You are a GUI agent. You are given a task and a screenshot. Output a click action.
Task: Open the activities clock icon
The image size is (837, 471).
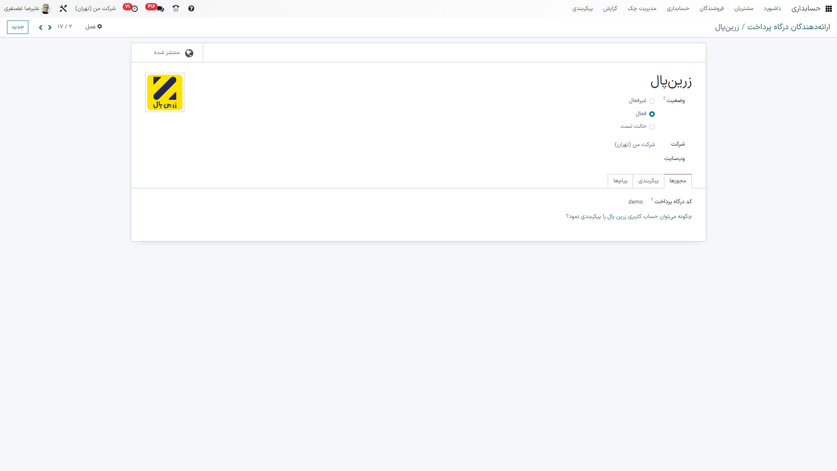[x=135, y=9]
